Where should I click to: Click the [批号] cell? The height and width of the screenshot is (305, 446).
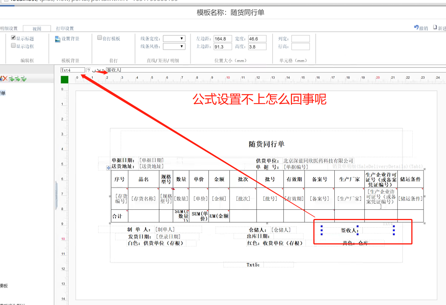click(270, 199)
